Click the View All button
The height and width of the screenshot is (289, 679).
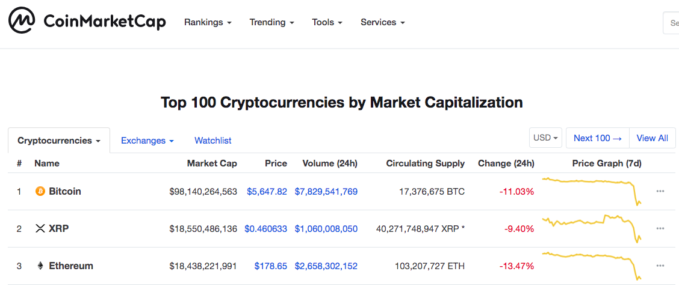pos(652,138)
